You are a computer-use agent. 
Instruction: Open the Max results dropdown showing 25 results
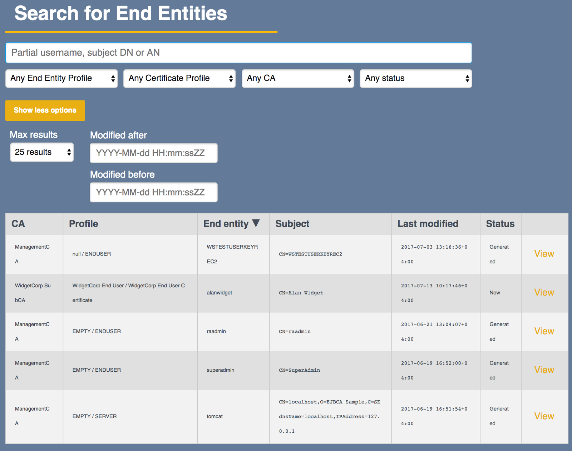pos(42,152)
